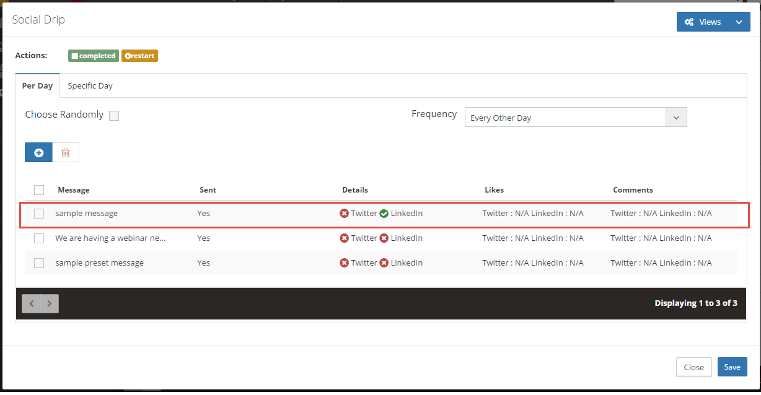Image resolution: width=761 pixels, height=395 pixels.
Task: Click the red trash delete icon
Action: click(66, 152)
